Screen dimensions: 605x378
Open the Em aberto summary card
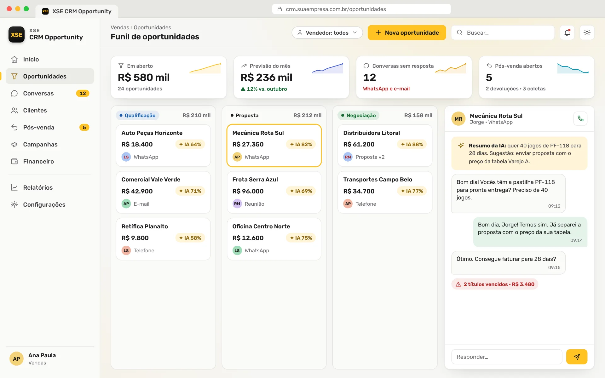pos(169,77)
